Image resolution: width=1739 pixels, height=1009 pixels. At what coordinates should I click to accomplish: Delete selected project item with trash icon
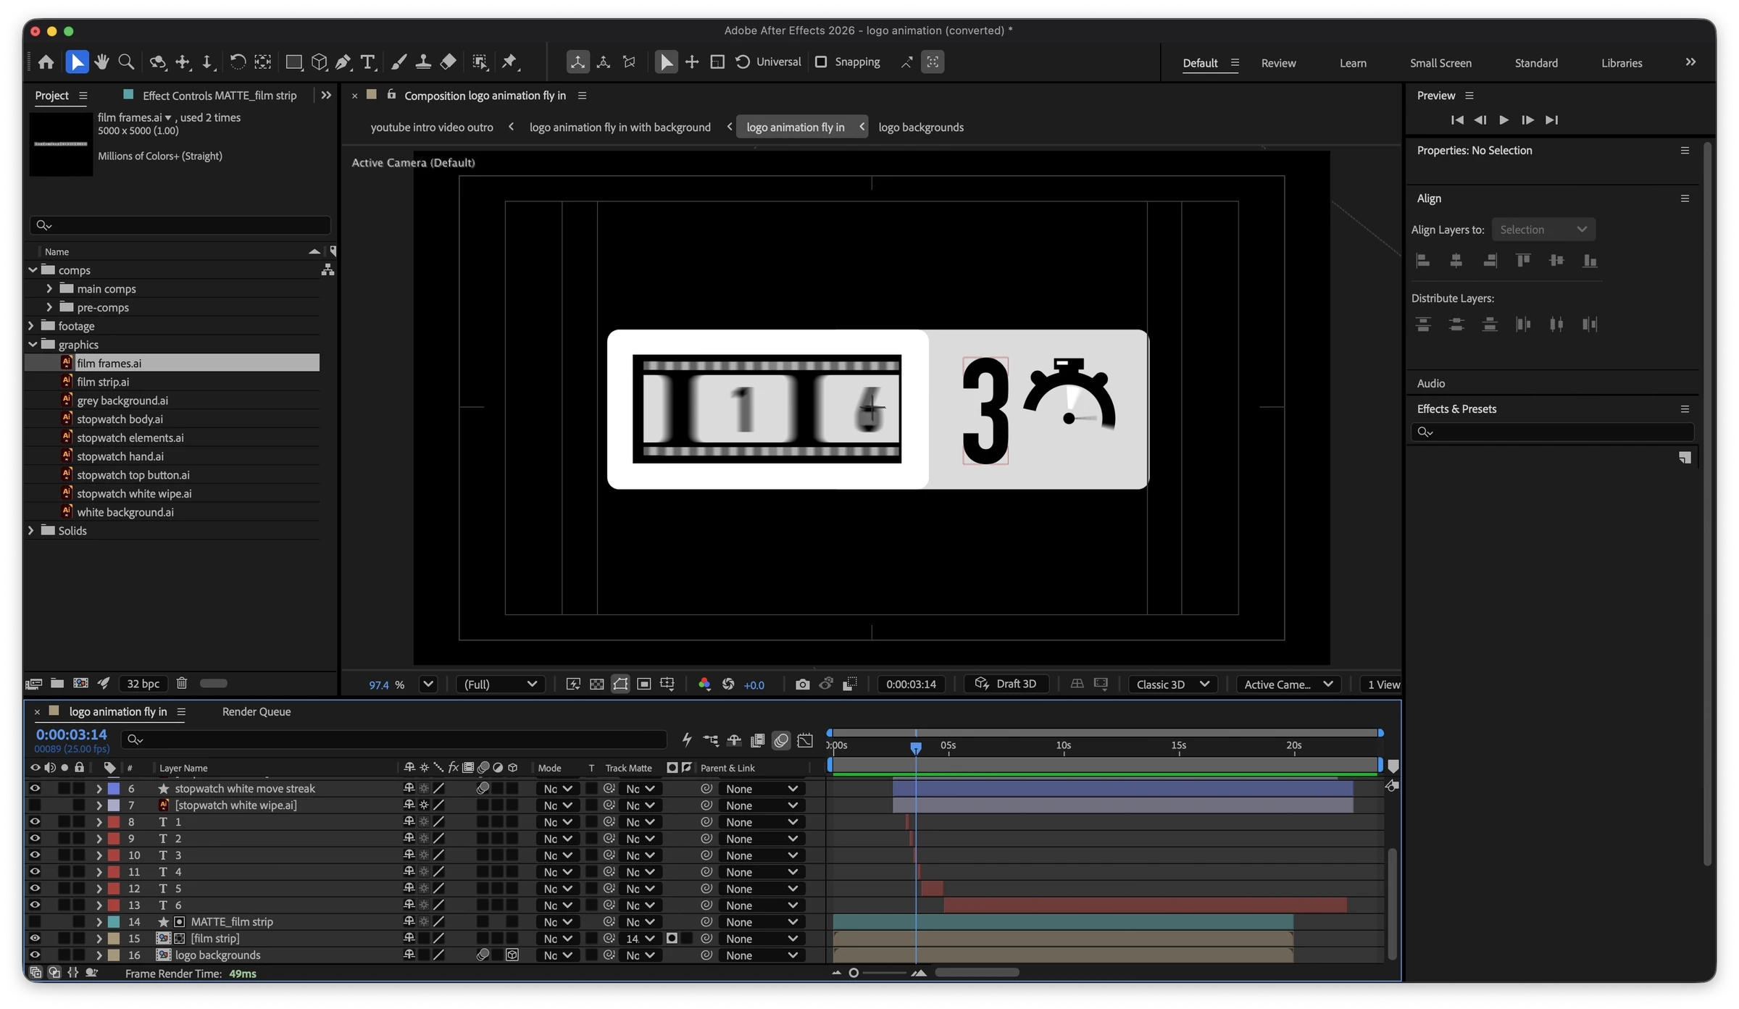pos(182,683)
